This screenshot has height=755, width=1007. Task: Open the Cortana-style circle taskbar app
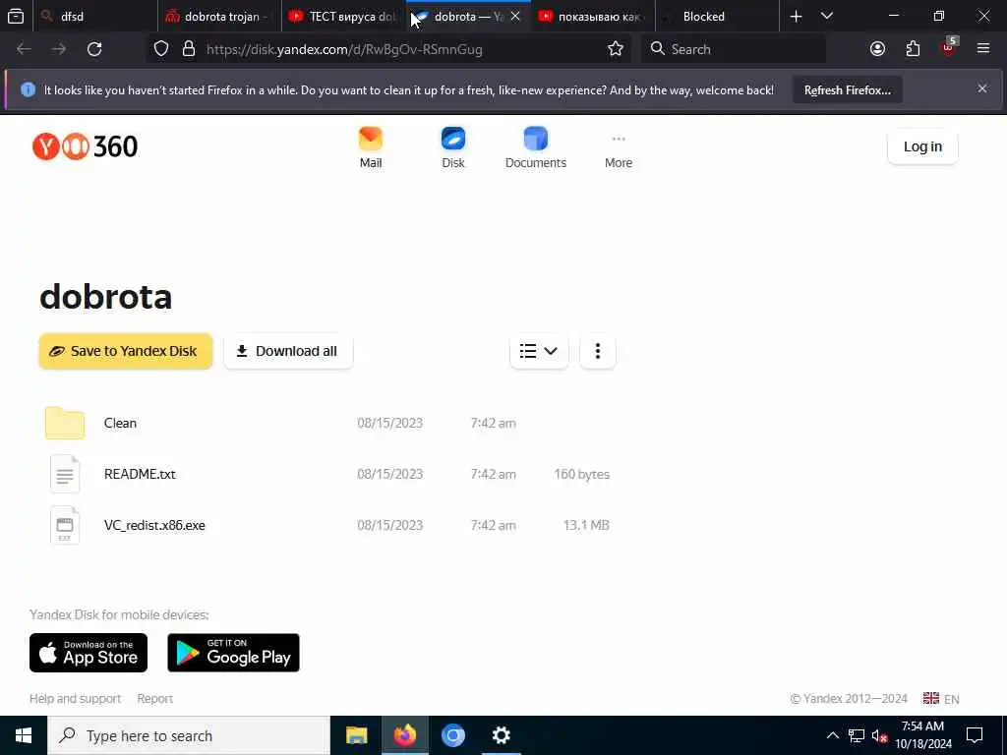[452, 735]
